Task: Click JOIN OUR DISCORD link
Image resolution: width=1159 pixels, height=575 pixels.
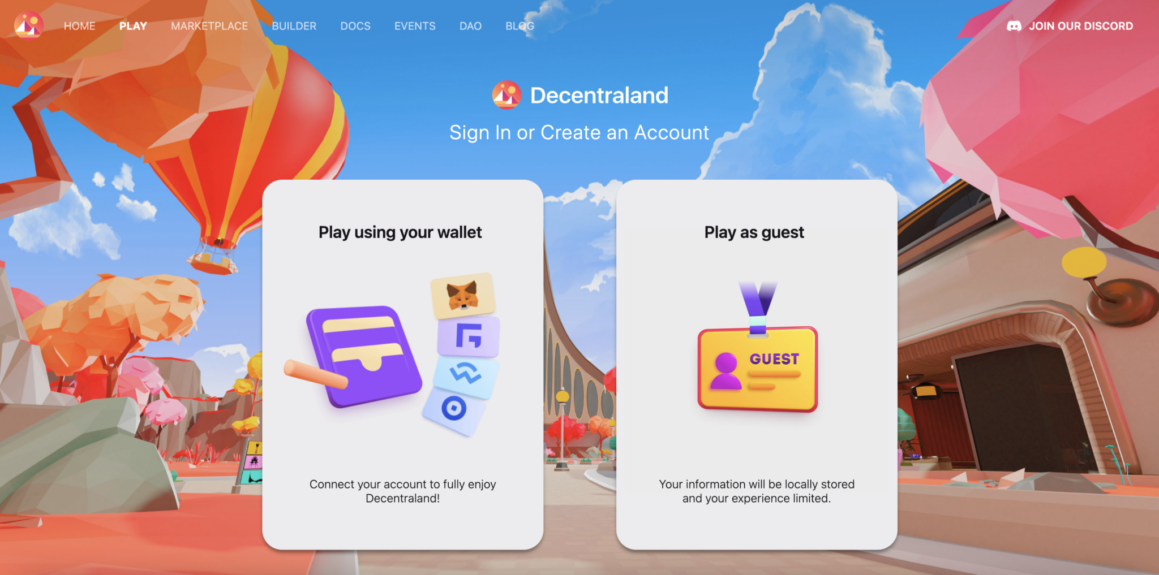Action: click(1081, 26)
